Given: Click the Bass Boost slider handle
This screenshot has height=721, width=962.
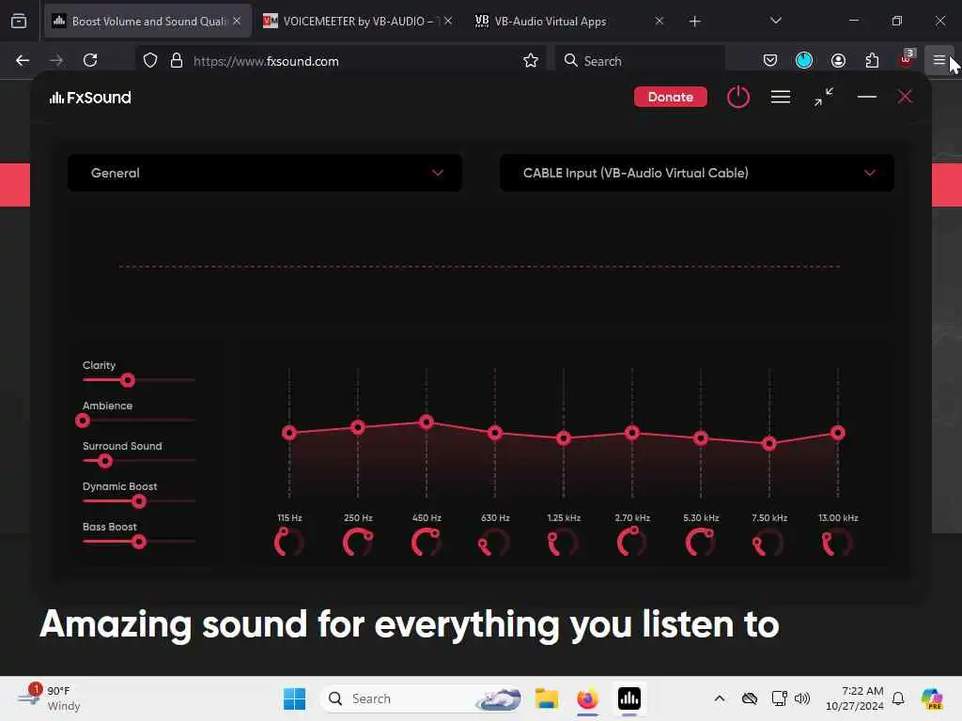Looking at the screenshot, I should click(139, 542).
